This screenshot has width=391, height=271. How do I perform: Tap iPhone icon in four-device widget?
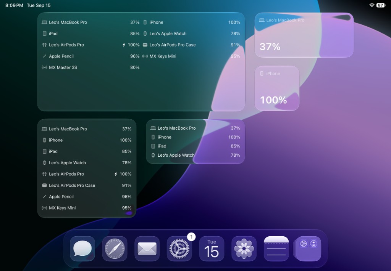(x=153, y=137)
